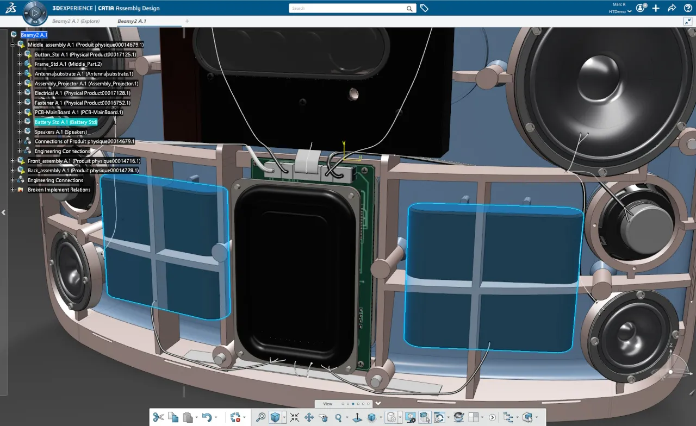Open the Help question mark icon
Image resolution: width=696 pixels, height=426 pixels.
(x=688, y=8)
